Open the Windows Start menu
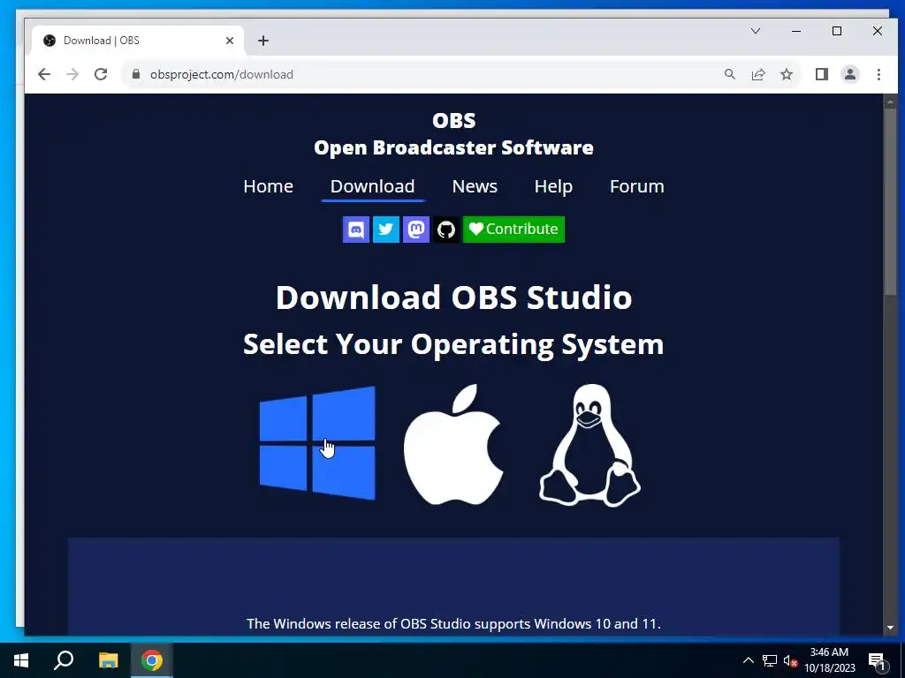Viewport: 905px width, 678px height. pos(21,660)
